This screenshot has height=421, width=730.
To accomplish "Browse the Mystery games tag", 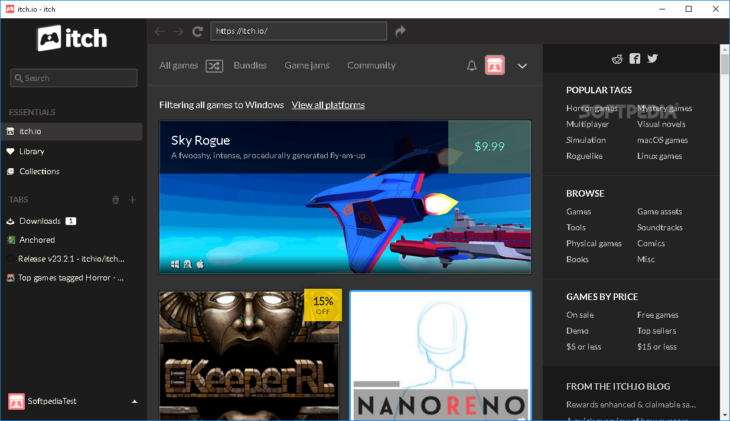I will (x=664, y=108).
